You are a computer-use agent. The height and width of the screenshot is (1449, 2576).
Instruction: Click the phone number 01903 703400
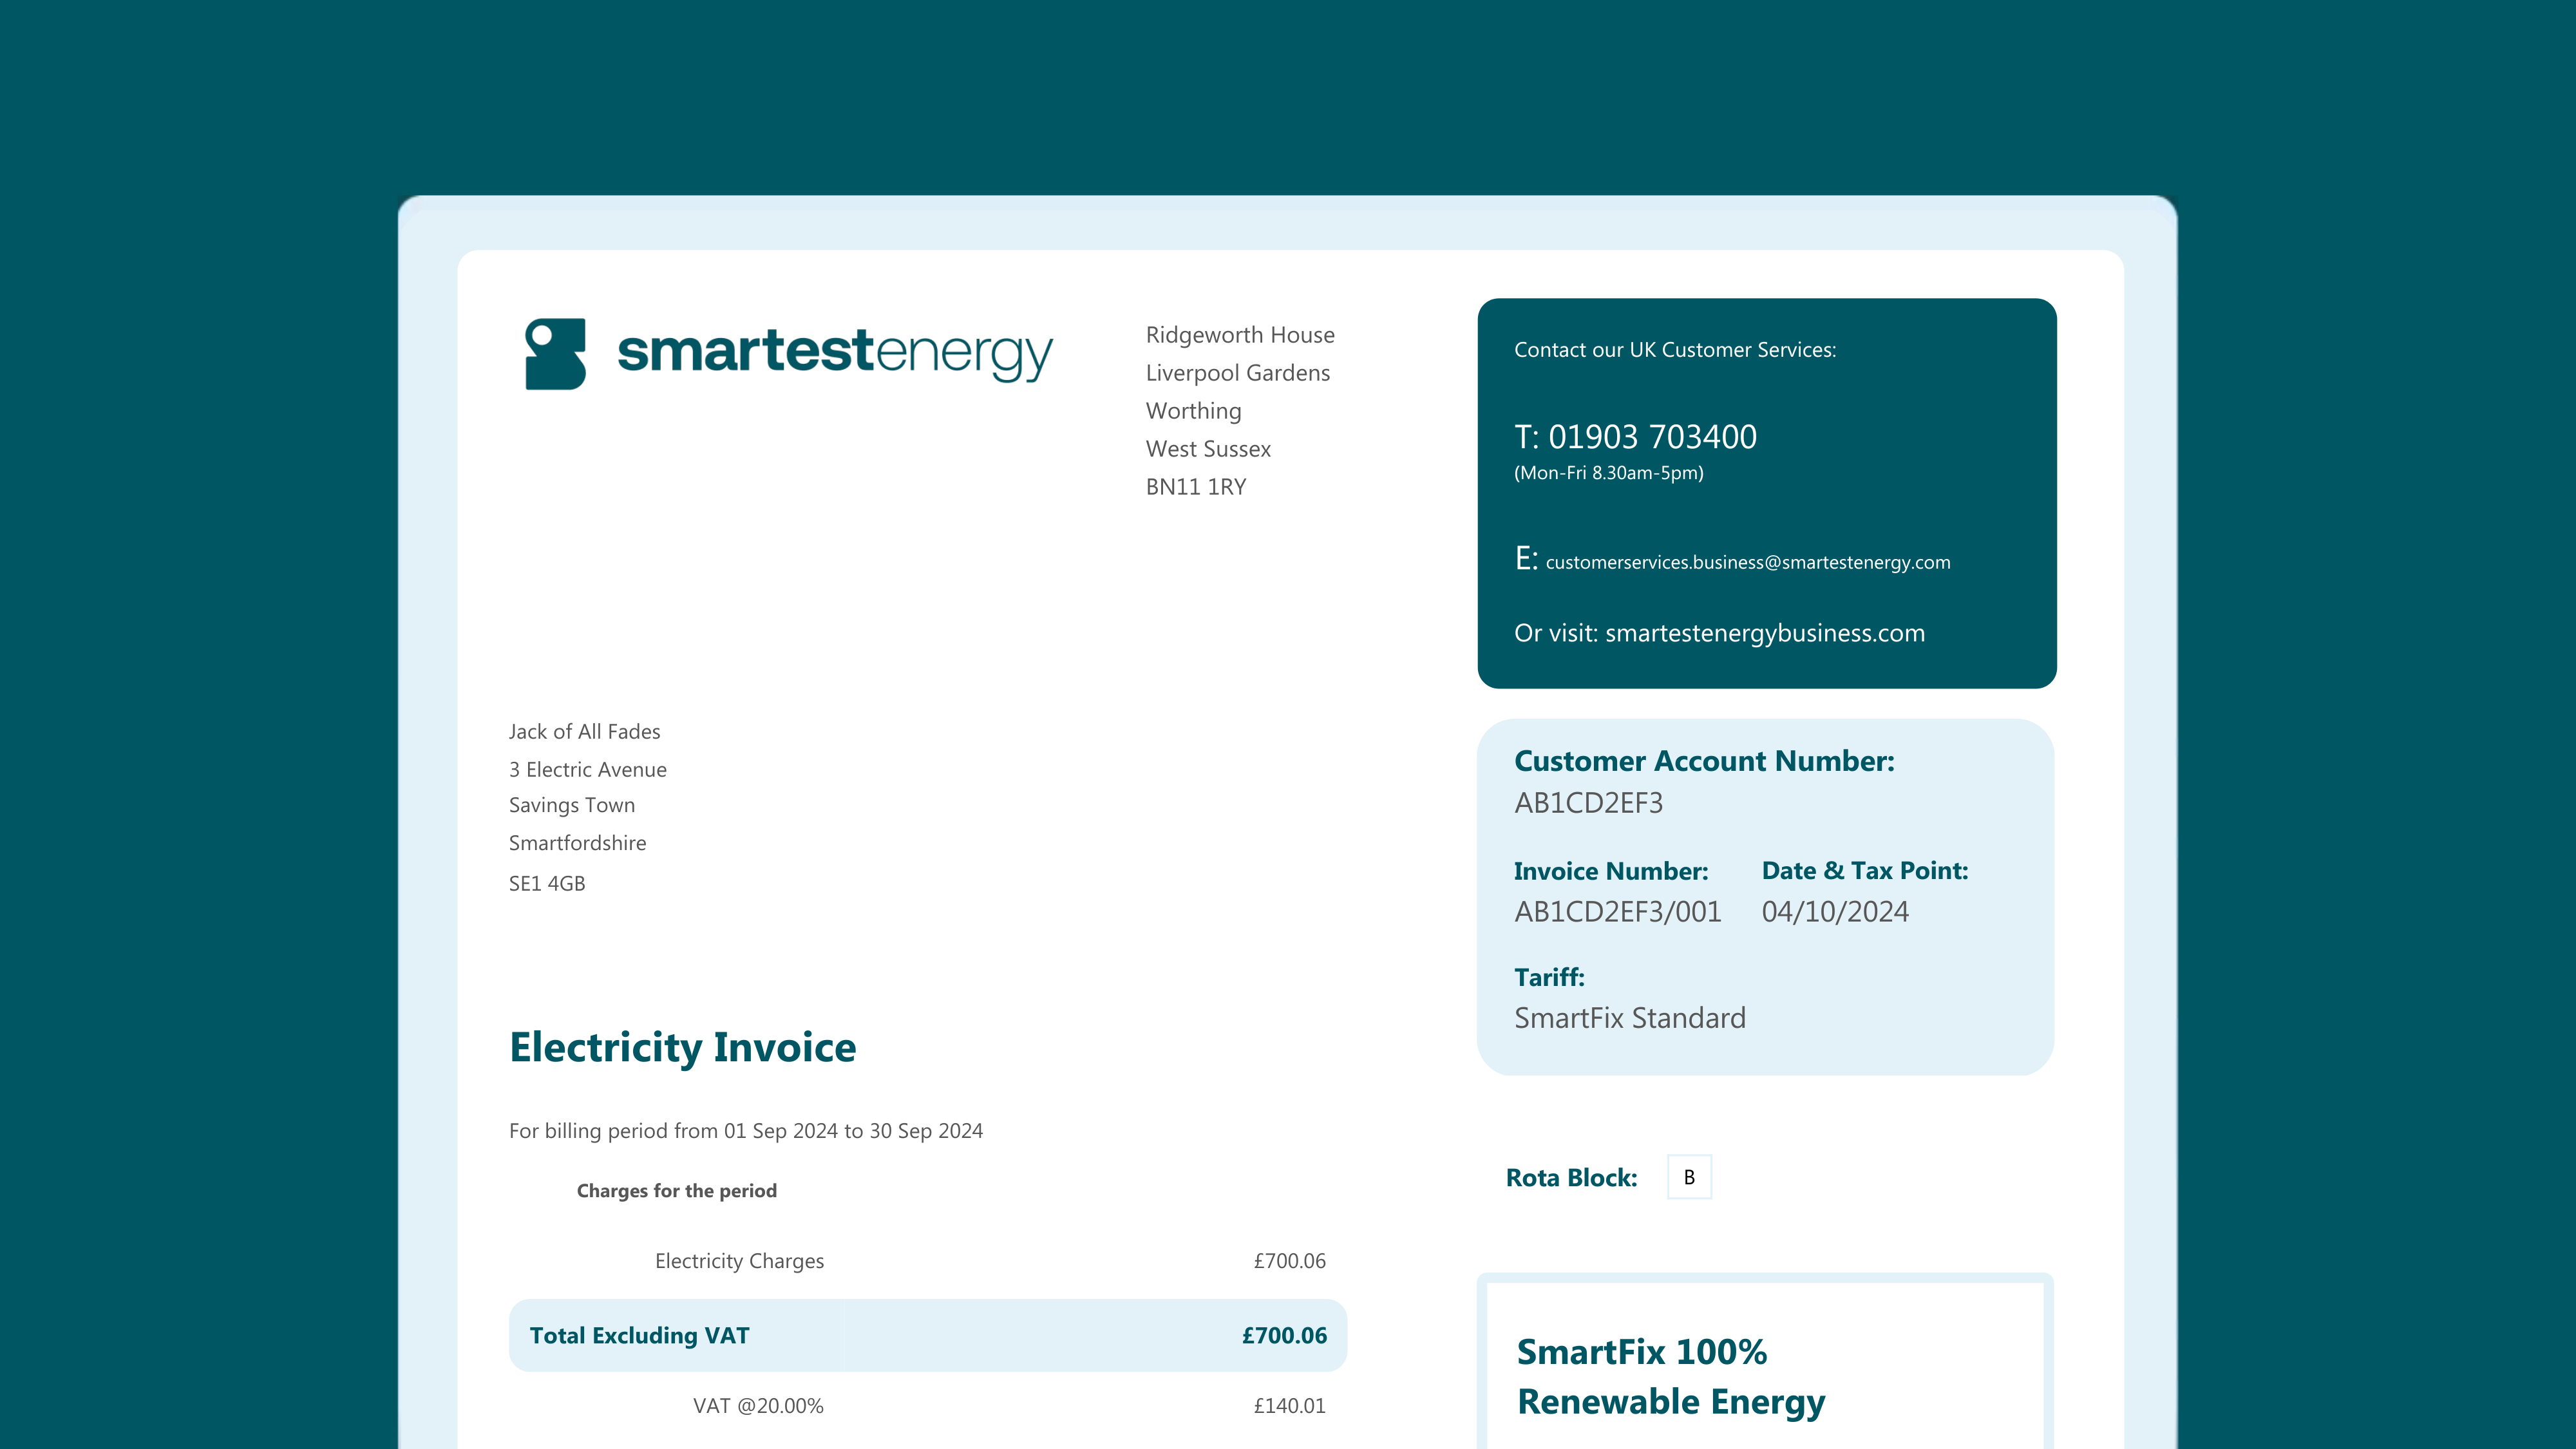tap(1652, 437)
